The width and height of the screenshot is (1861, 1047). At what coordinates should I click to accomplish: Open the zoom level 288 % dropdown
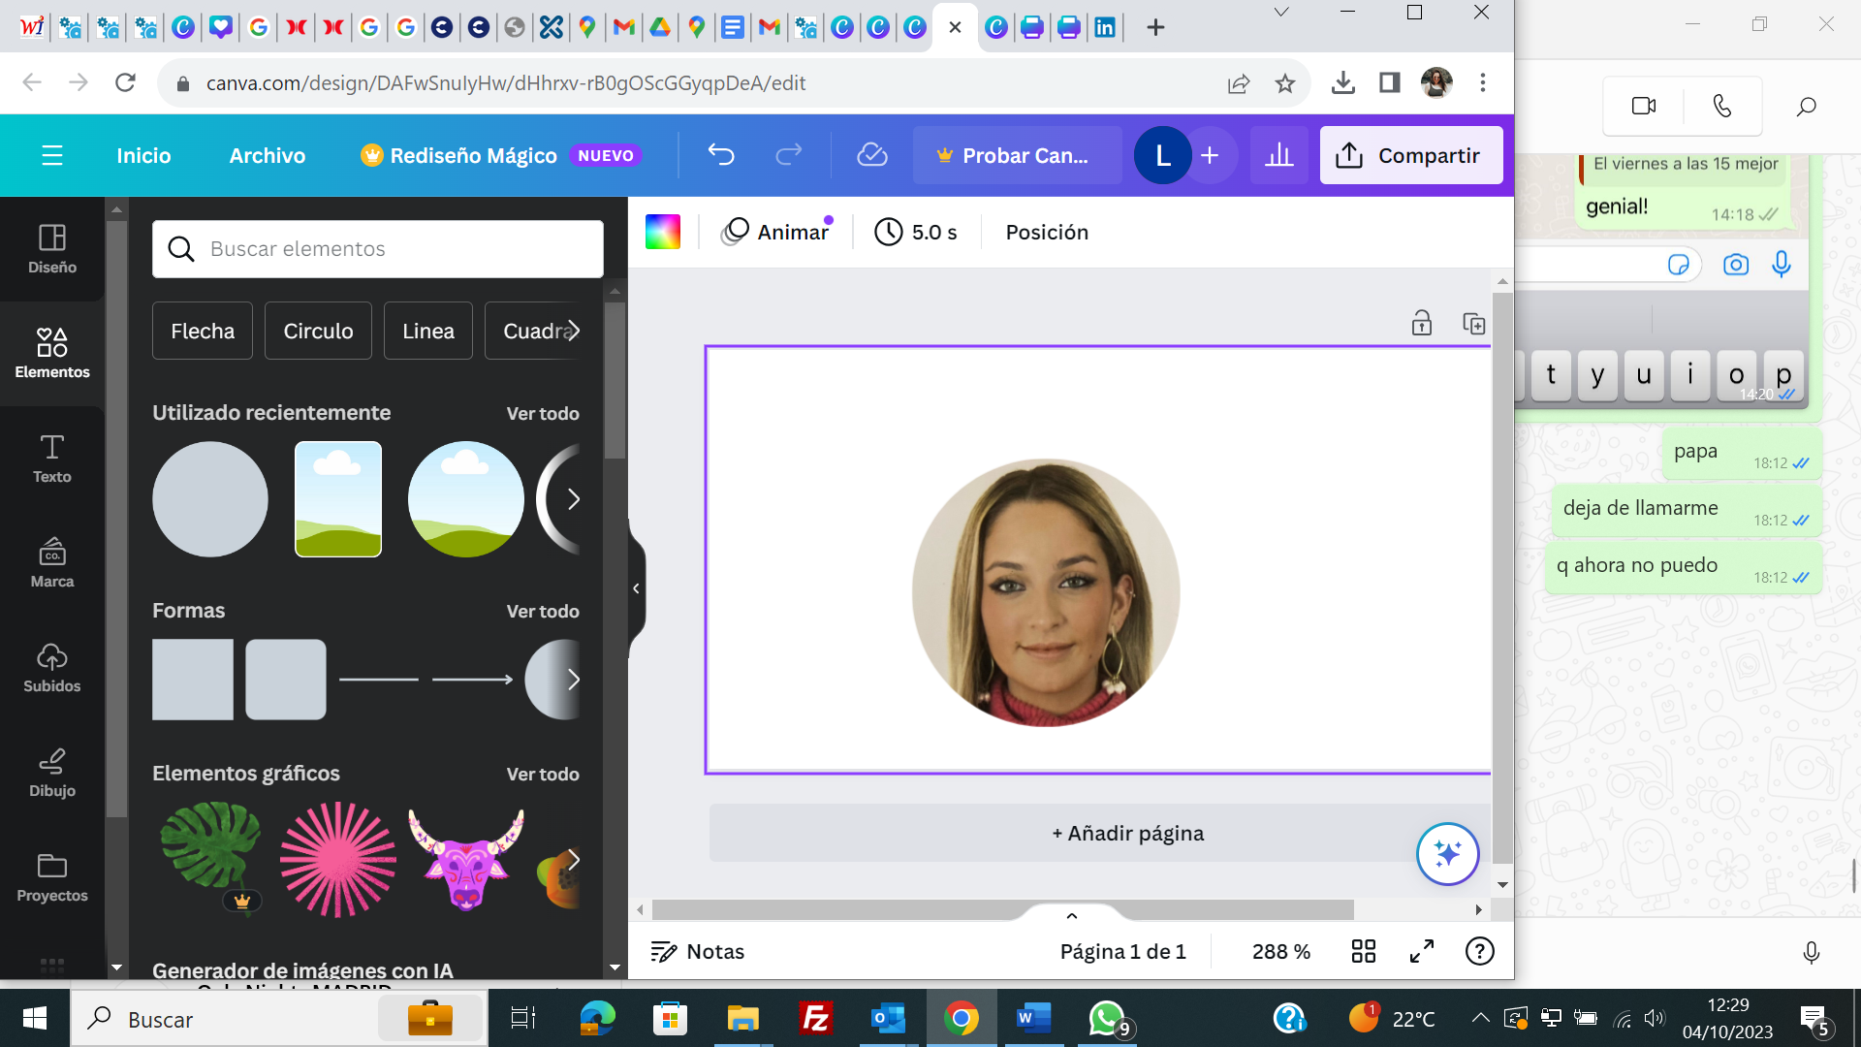click(1280, 952)
